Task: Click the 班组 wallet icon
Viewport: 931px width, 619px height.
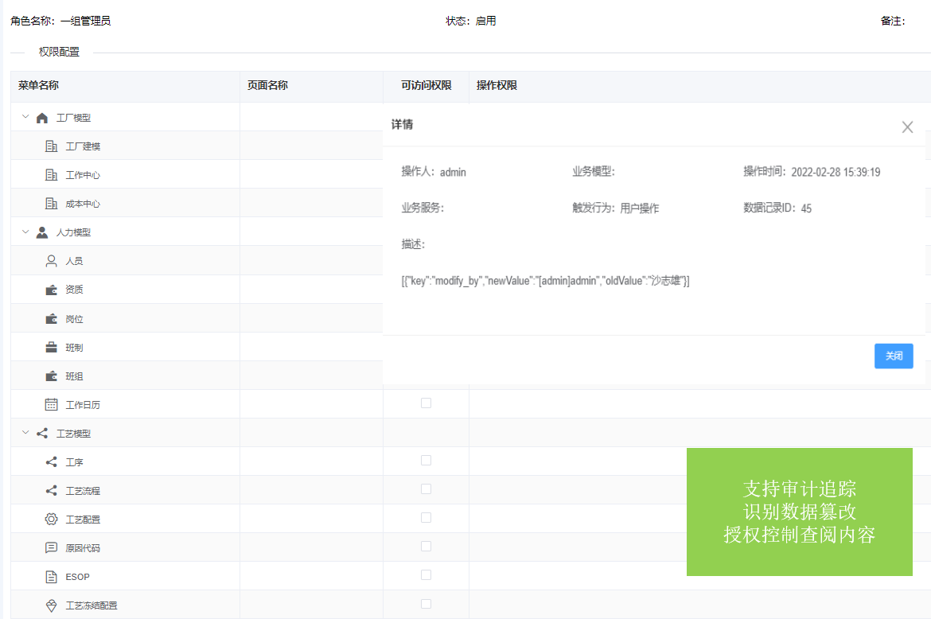Action: [51, 376]
